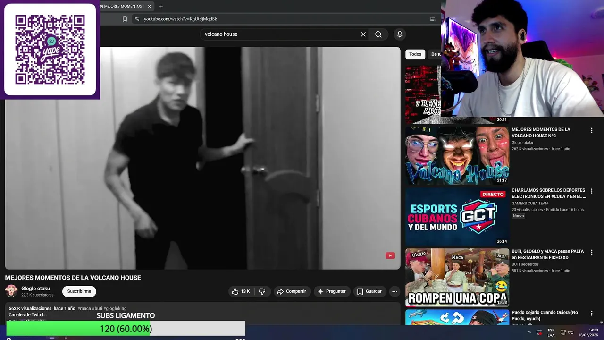Screen dimensions: 604x340
Task: Open title Puedo Dejarlo Cuando Quiera
Action: click(545, 315)
